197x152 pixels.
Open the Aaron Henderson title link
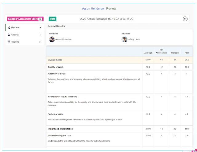coord(94,9)
